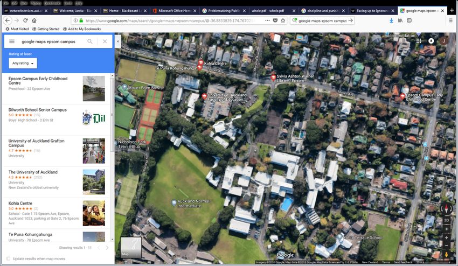Submit browser search with arrow
Image resolution: width=458 pixels, height=266 pixels.
click(351, 20)
